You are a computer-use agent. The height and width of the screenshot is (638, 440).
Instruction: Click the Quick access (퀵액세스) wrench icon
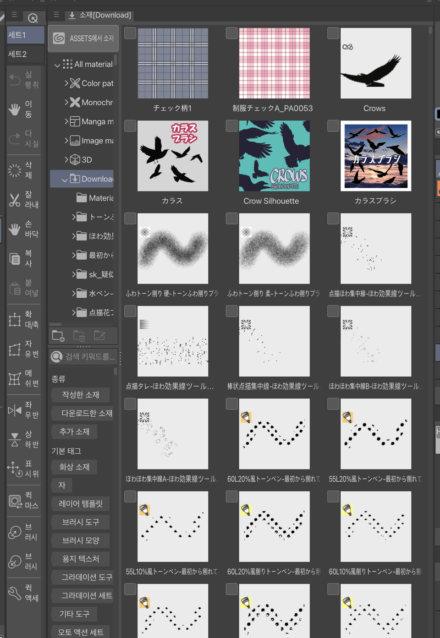15,593
